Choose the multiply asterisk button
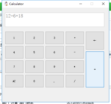The image size is (111, 104). [x=75, y=67]
